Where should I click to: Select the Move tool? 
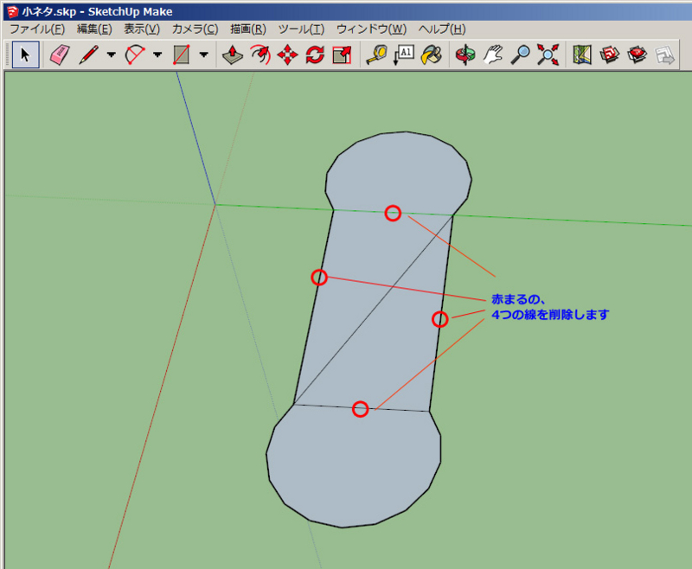click(288, 54)
